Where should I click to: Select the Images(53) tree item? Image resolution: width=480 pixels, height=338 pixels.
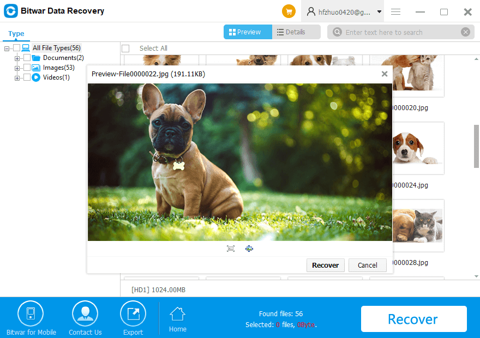pos(59,68)
